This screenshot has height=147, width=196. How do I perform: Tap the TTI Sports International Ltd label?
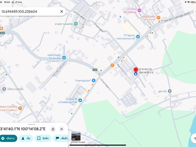[126, 37]
